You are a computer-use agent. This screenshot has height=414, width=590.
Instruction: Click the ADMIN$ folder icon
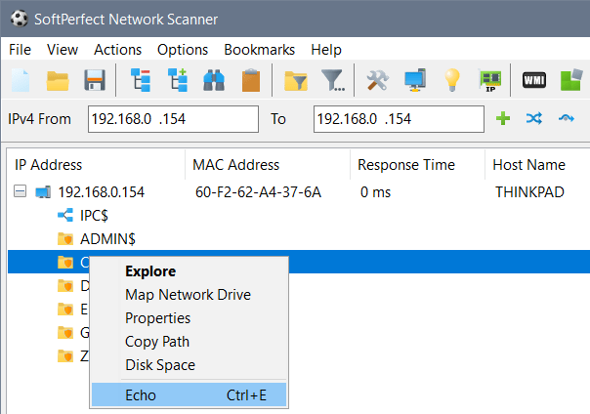65,238
